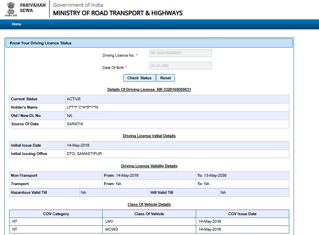Click the Driving License Initial Details heading
319x235 pixels.
(x=149, y=136)
